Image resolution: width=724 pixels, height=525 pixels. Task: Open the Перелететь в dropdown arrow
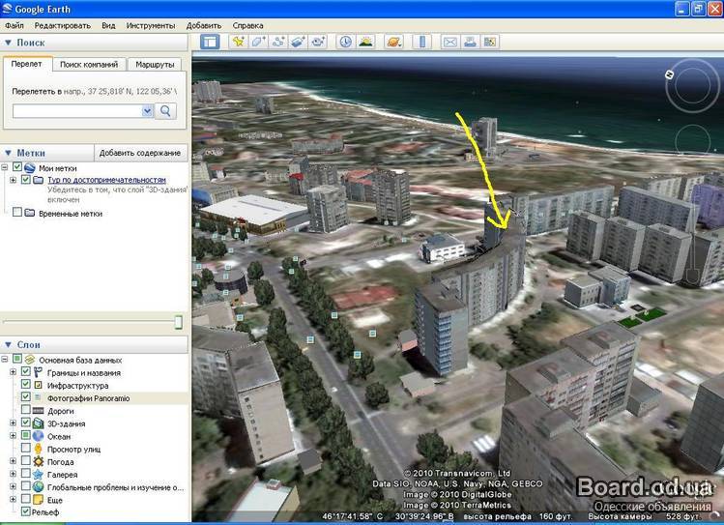[147, 111]
